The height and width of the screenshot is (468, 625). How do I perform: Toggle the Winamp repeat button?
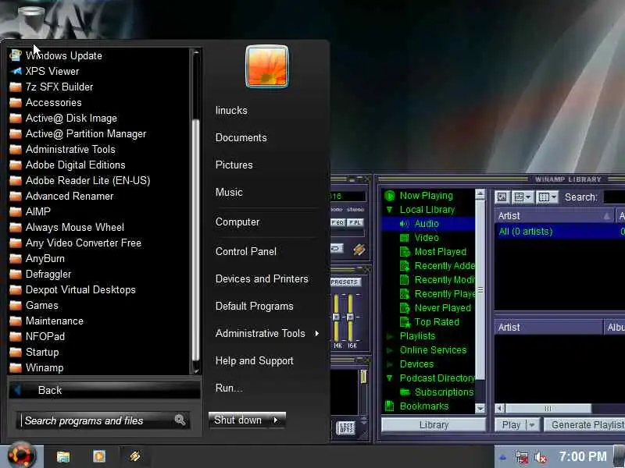coord(337,248)
